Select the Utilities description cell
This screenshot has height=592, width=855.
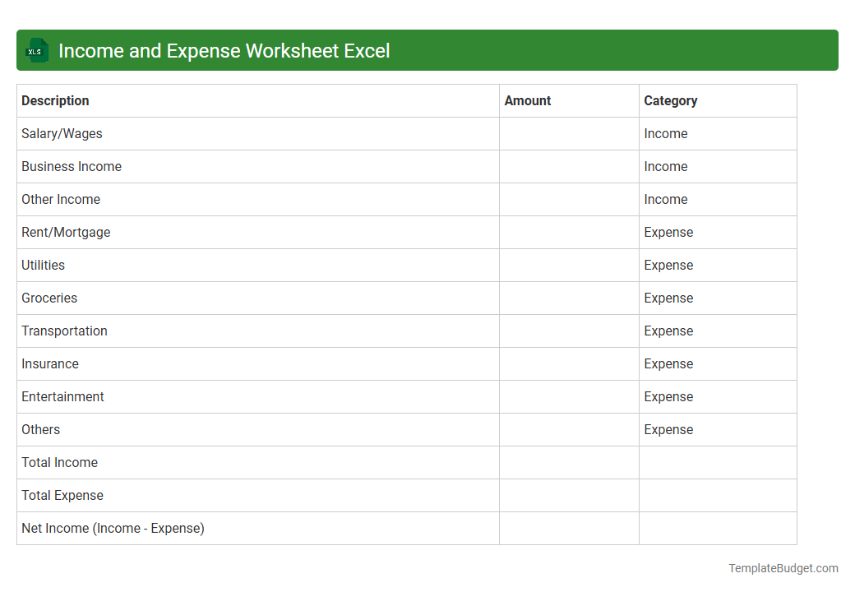point(43,265)
